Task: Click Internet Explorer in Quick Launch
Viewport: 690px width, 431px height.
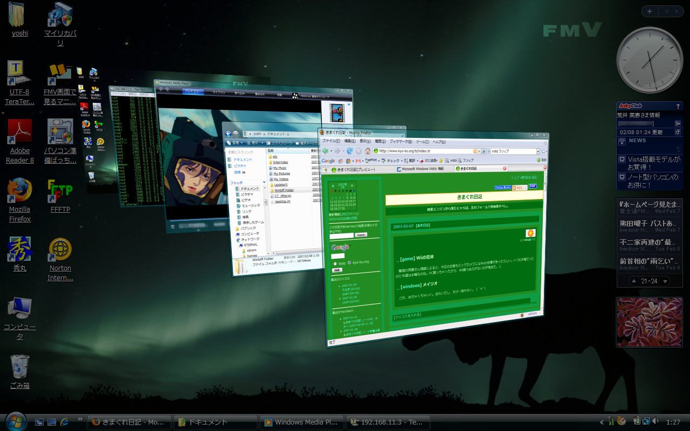Action: [x=65, y=422]
